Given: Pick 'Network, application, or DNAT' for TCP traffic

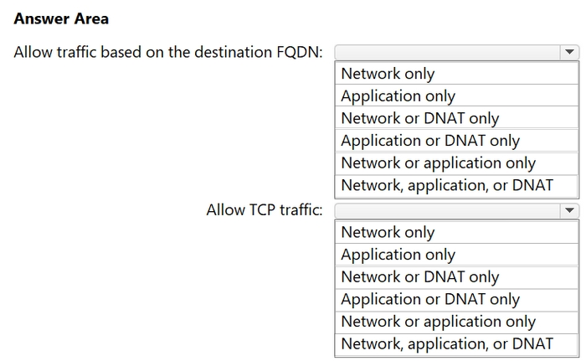Looking at the screenshot, I should click(457, 344).
